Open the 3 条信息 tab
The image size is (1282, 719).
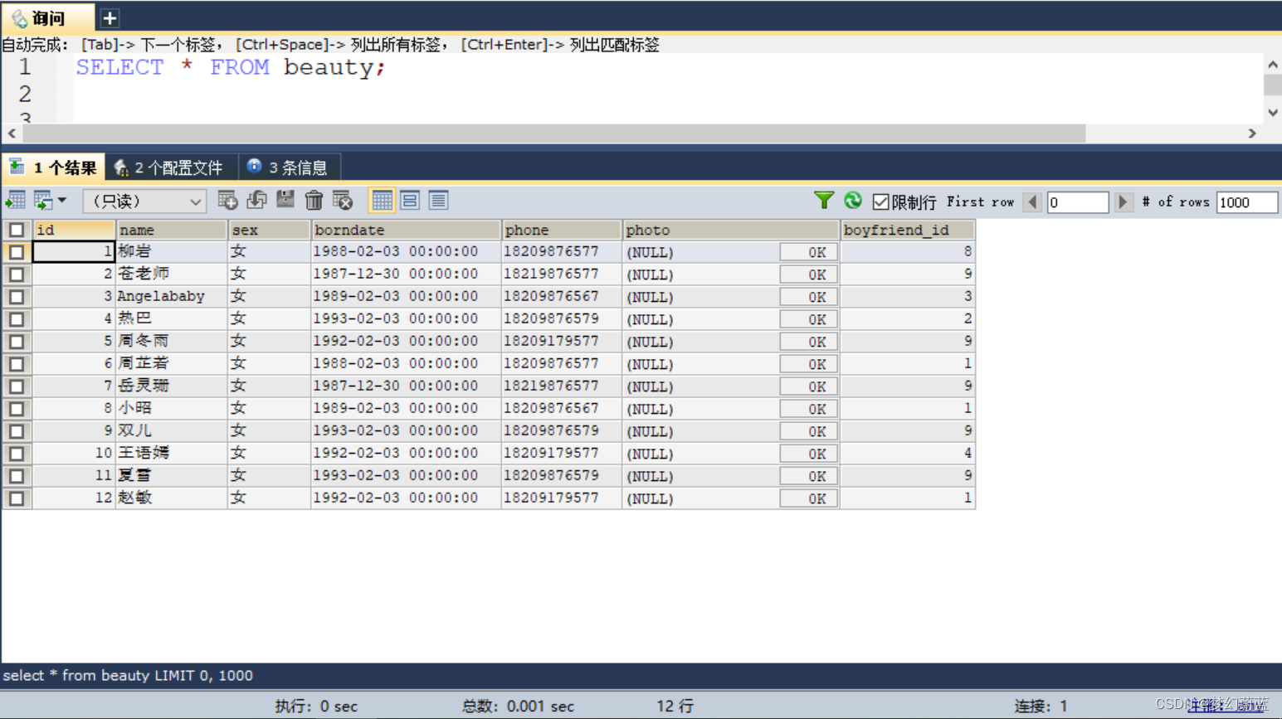[x=289, y=166]
